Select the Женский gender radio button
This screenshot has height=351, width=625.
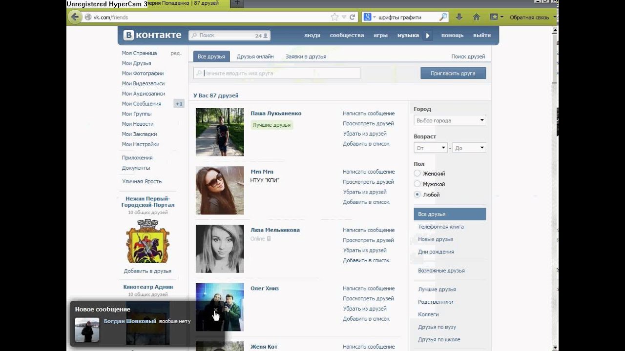pyautogui.click(x=417, y=174)
